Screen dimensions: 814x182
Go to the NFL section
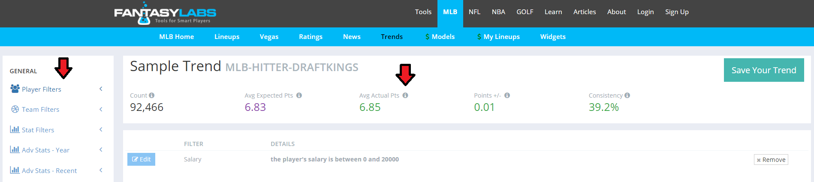tap(474, 12)
